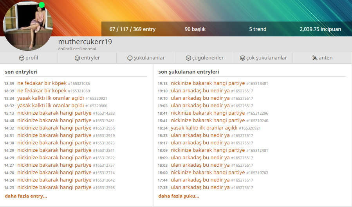Click the şukulananlar happy face icon
Image resolution: width=352 pixels, height=207 pixels.
click(x=130, y=58)
